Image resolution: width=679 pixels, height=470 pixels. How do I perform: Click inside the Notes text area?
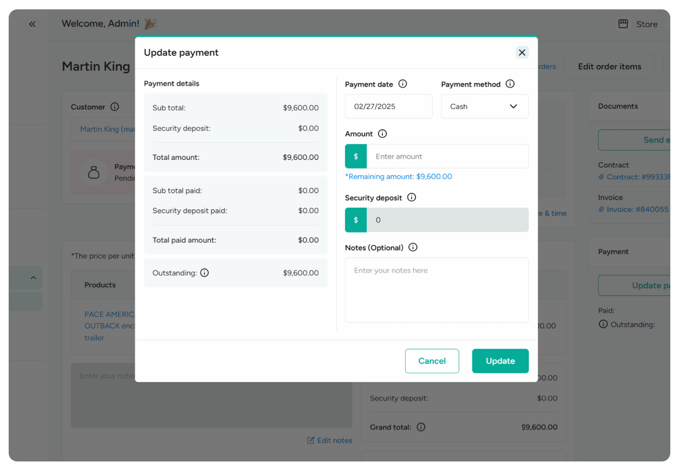437,291
